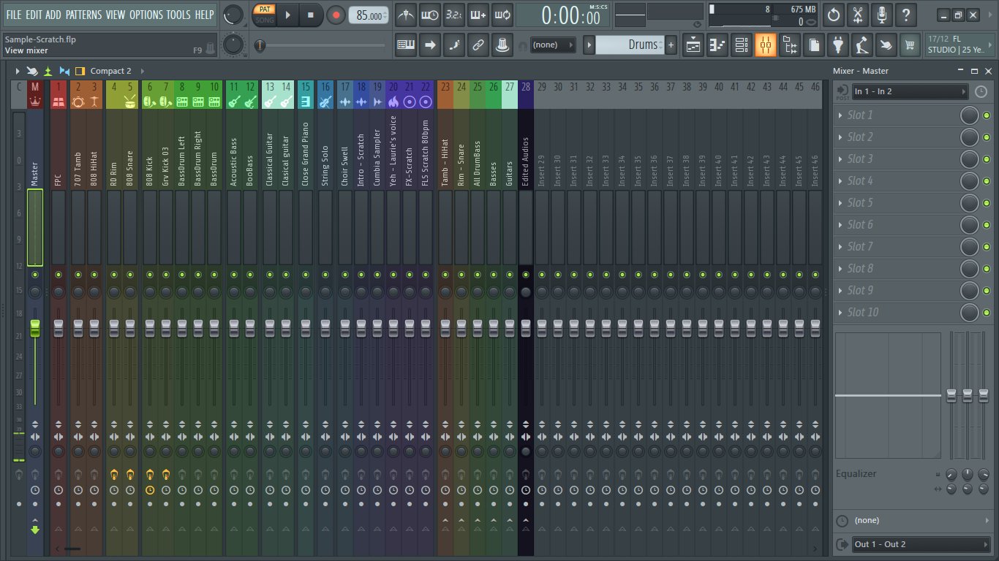
Task: Disable effect Slot 1 green LED
Action: 987,115
